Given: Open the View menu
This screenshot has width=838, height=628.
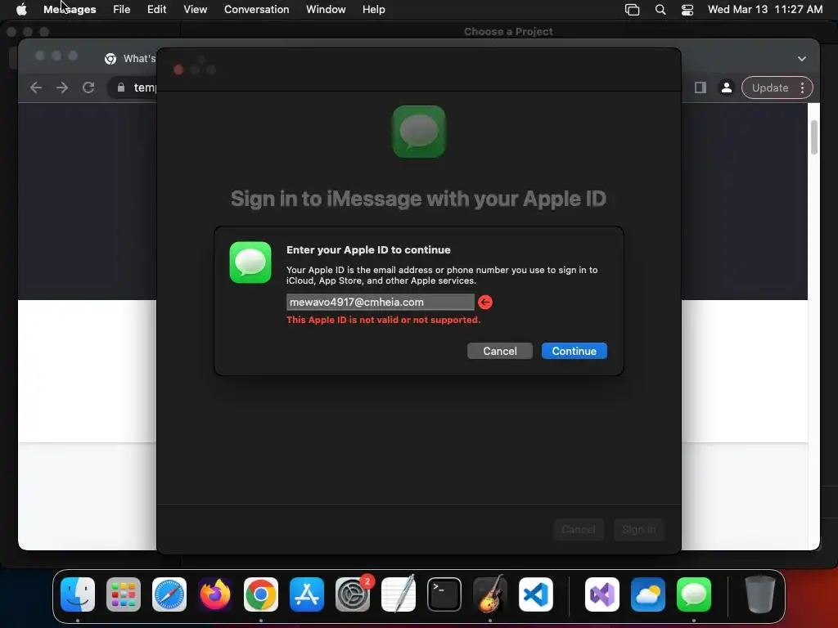Looking at the screenshot, I should (195, 9).
